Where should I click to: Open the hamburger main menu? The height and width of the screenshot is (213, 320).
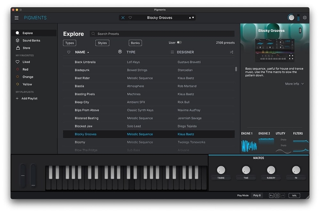point(16,18)
